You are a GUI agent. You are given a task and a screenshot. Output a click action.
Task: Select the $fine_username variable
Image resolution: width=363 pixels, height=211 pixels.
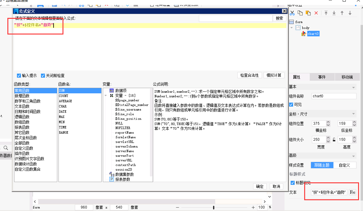pos(128,110)
